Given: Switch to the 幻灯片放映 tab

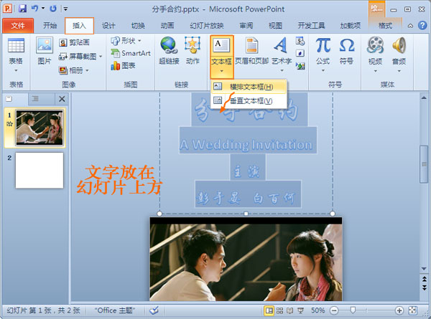Looking at the screenshot, I should [x=207, y=26].
